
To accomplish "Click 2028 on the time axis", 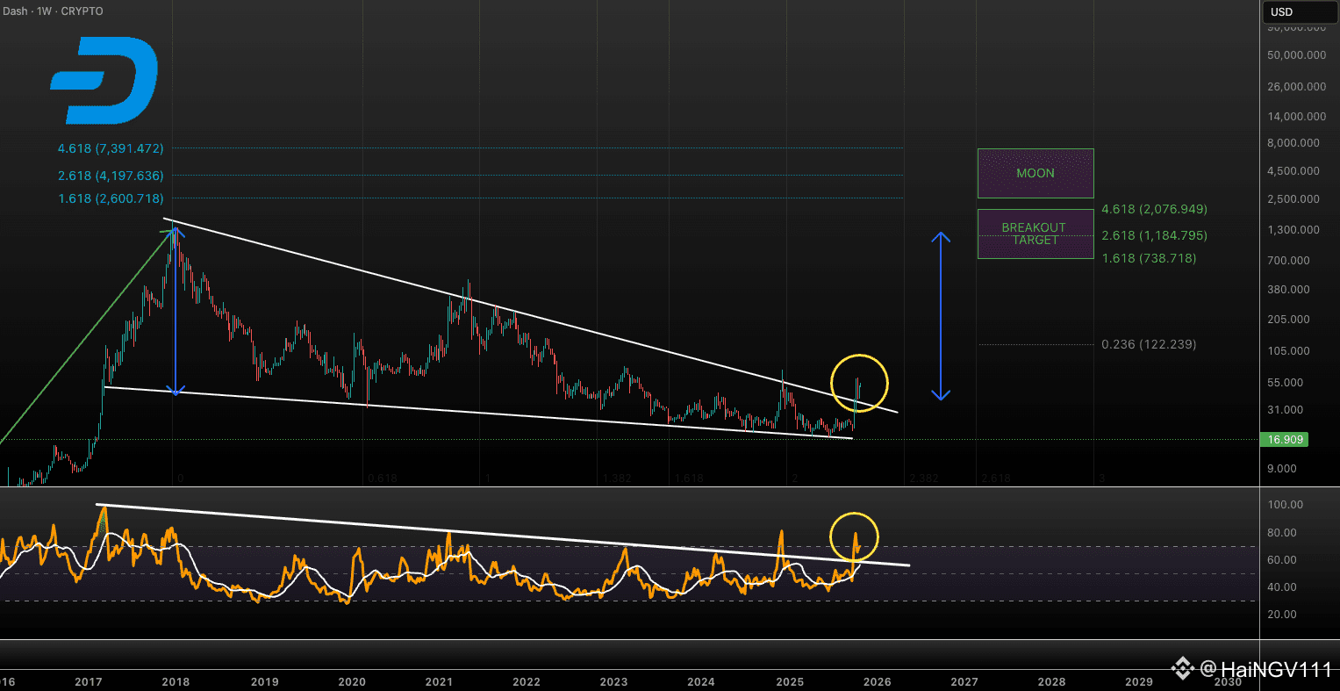I will [1052, 681].
